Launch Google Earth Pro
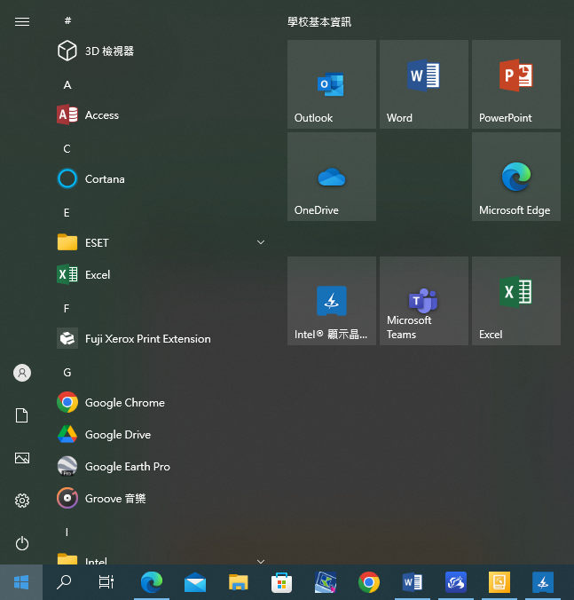 coord(161,467)
